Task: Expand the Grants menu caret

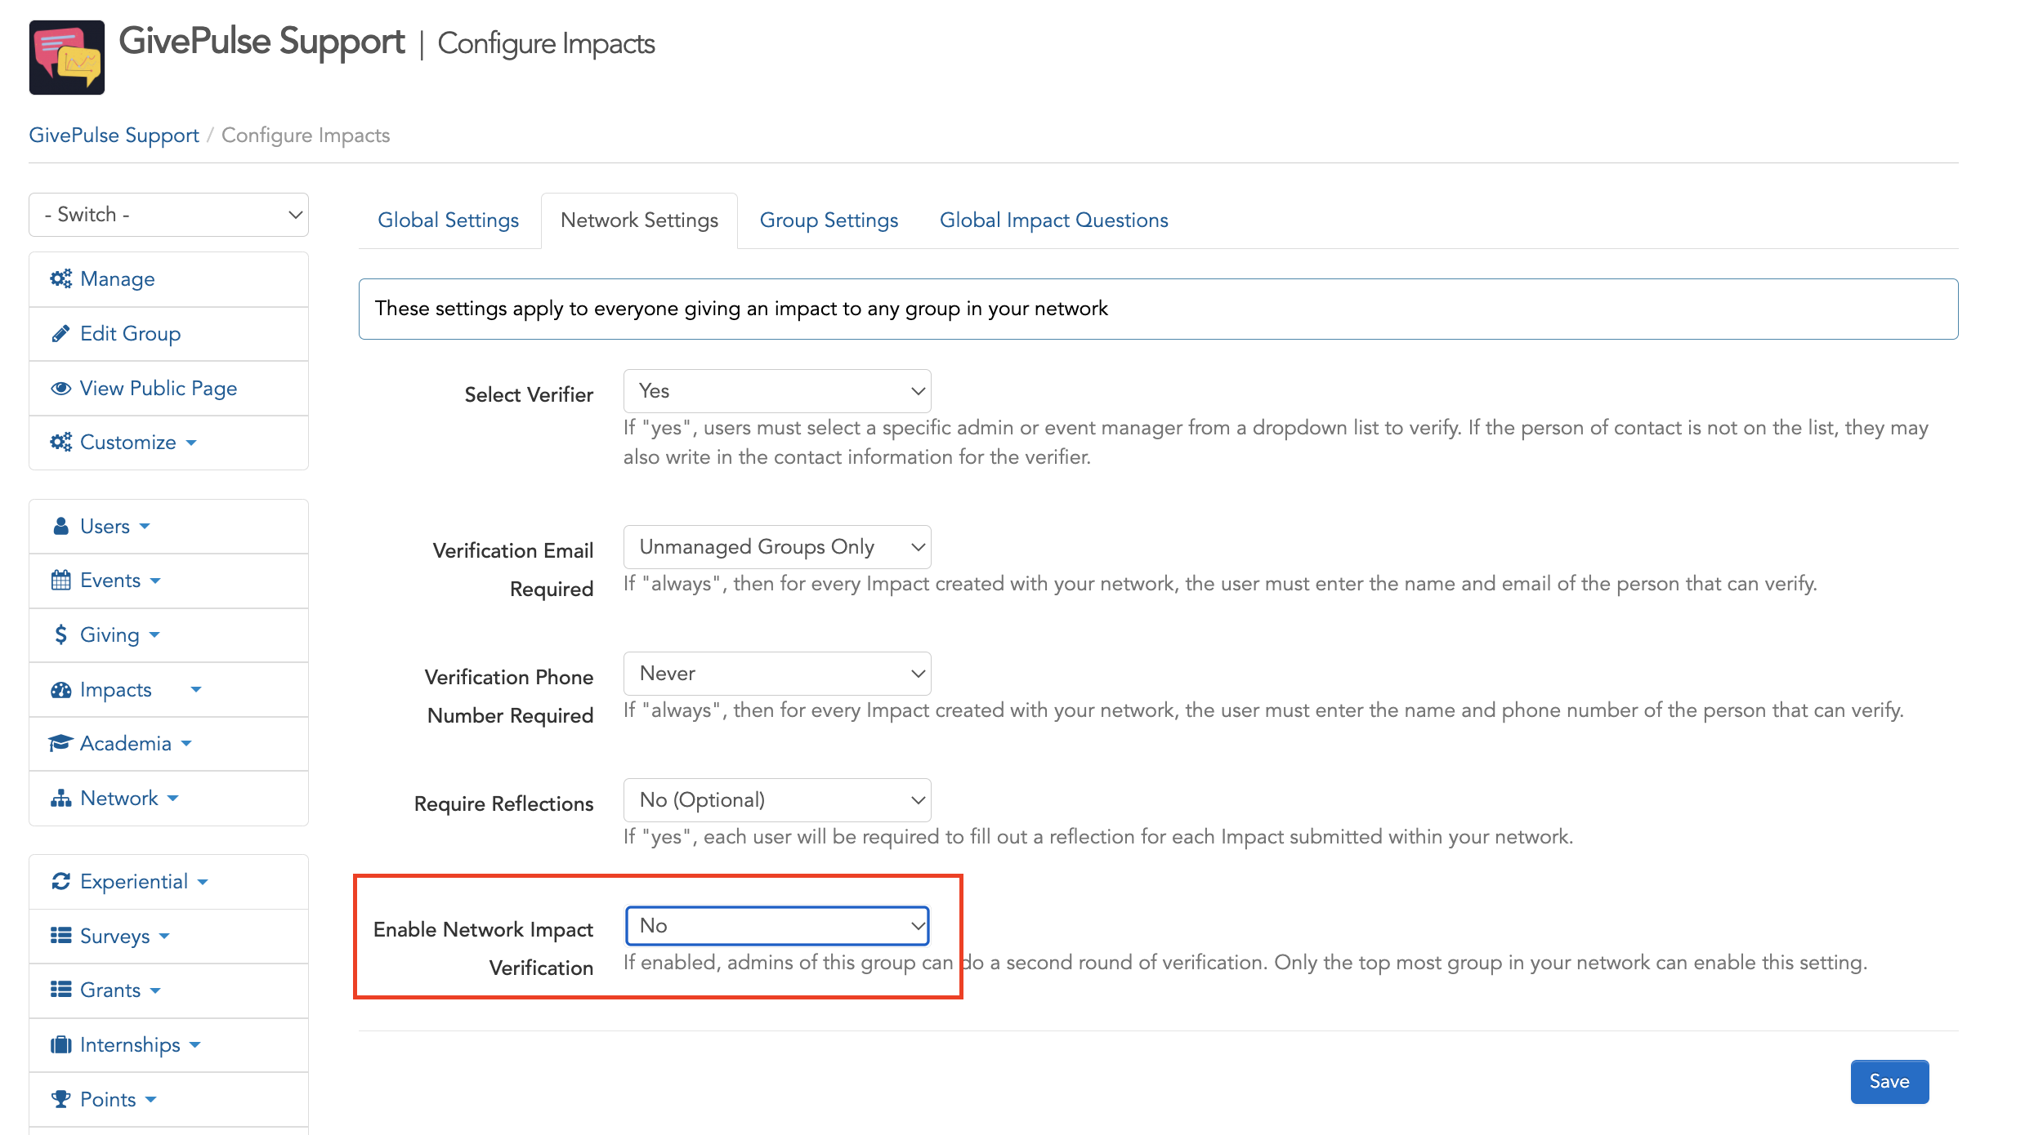Action: pos(155,990)
